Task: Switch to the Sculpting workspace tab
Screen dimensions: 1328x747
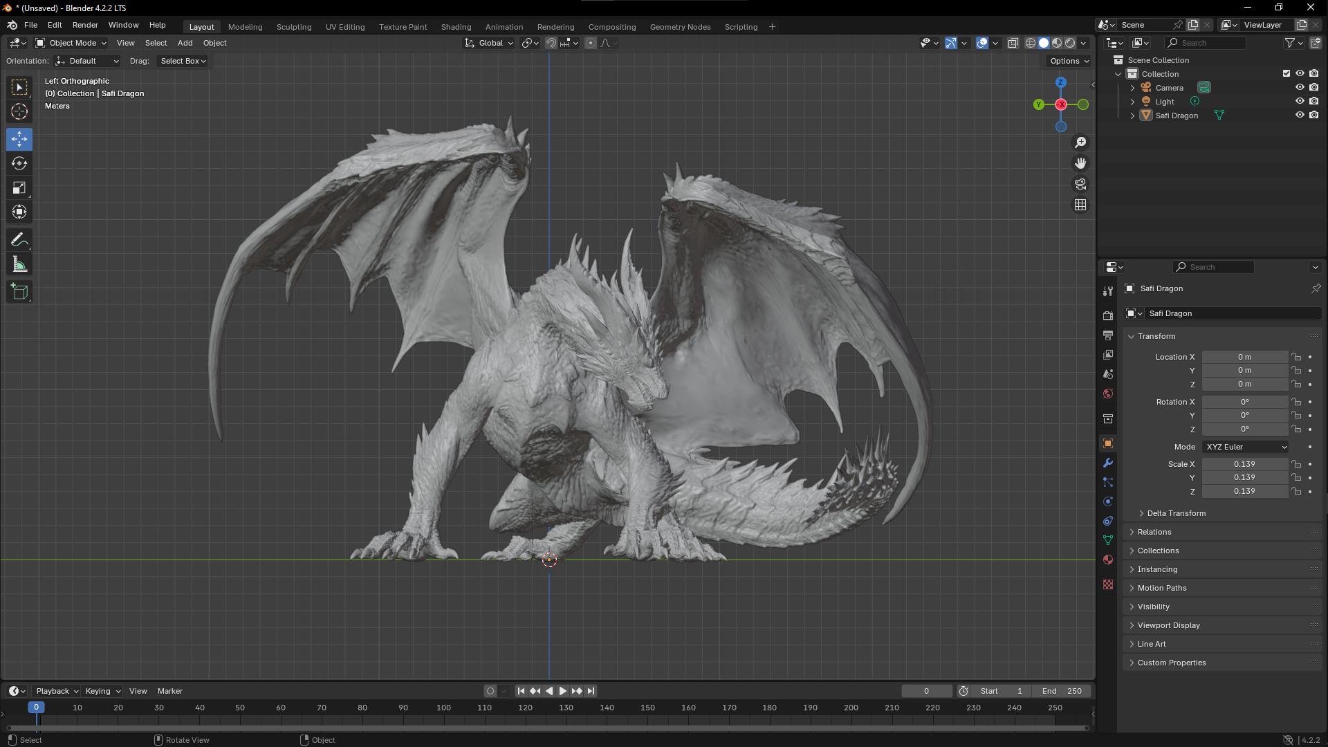Action: coord(294,27)
